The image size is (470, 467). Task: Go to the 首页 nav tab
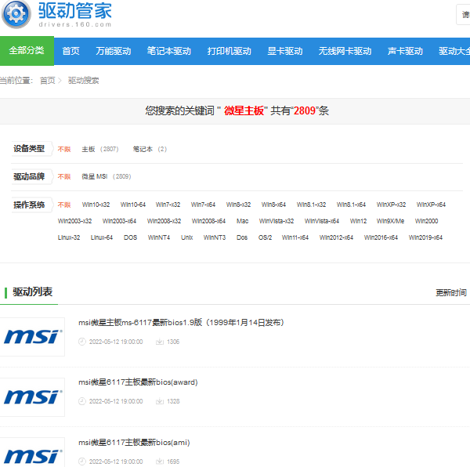[x=70, y=51]
